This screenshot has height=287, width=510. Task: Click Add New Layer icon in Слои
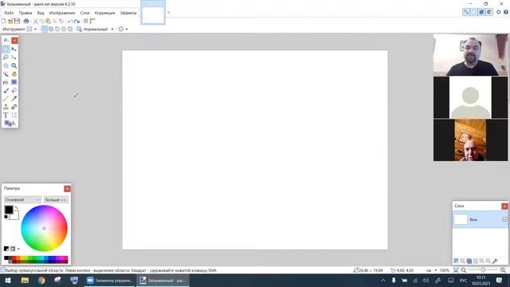tap(457, 261)
